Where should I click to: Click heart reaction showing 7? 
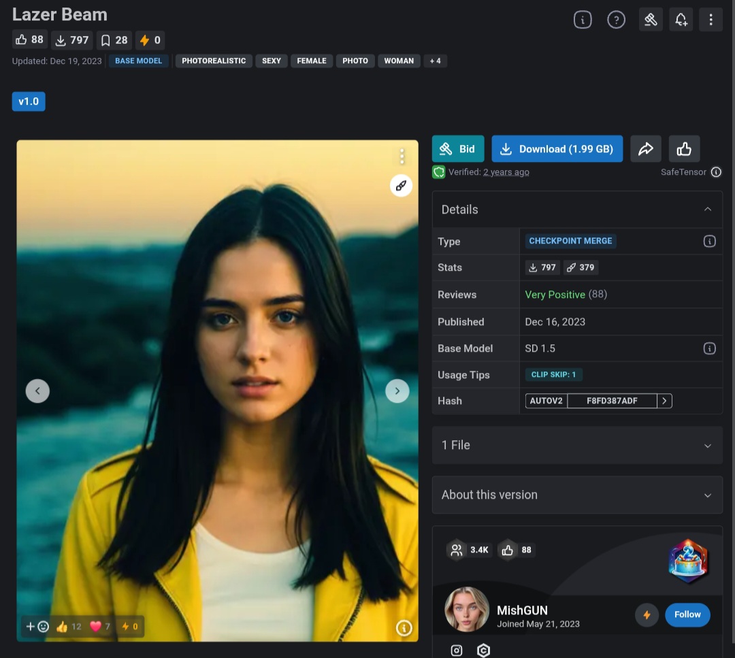pos(100,627)
